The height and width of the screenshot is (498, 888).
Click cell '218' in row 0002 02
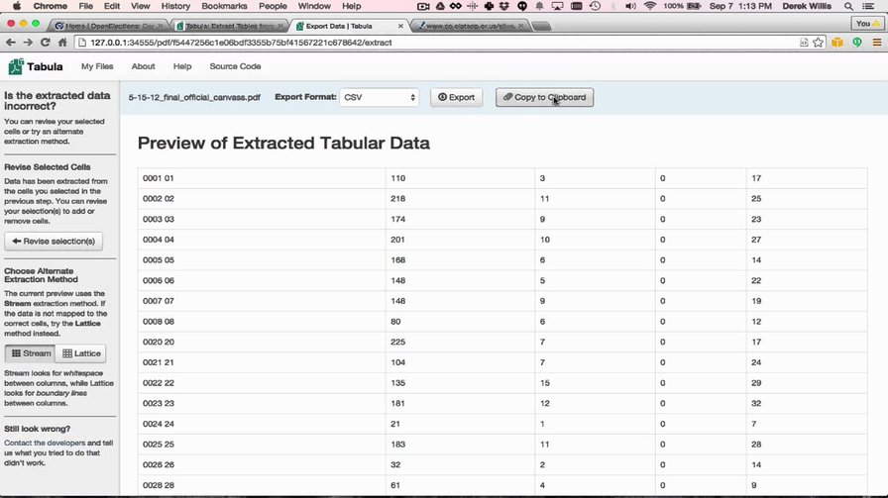coord(460,199)
